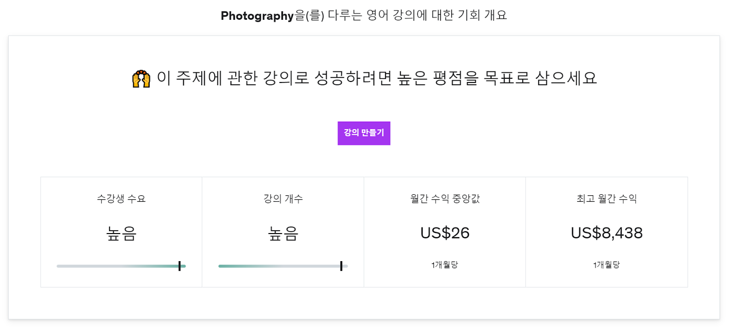
Task: Click inside the opportunity overview panel border
Action: tap(363, 304)
